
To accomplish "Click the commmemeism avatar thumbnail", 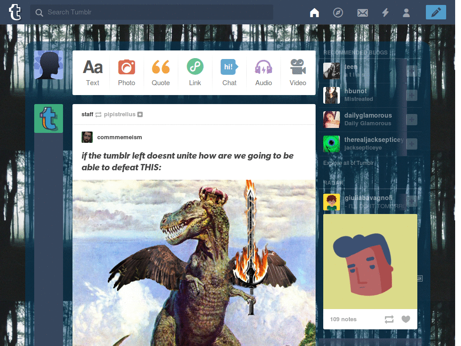I will [87, 137].
